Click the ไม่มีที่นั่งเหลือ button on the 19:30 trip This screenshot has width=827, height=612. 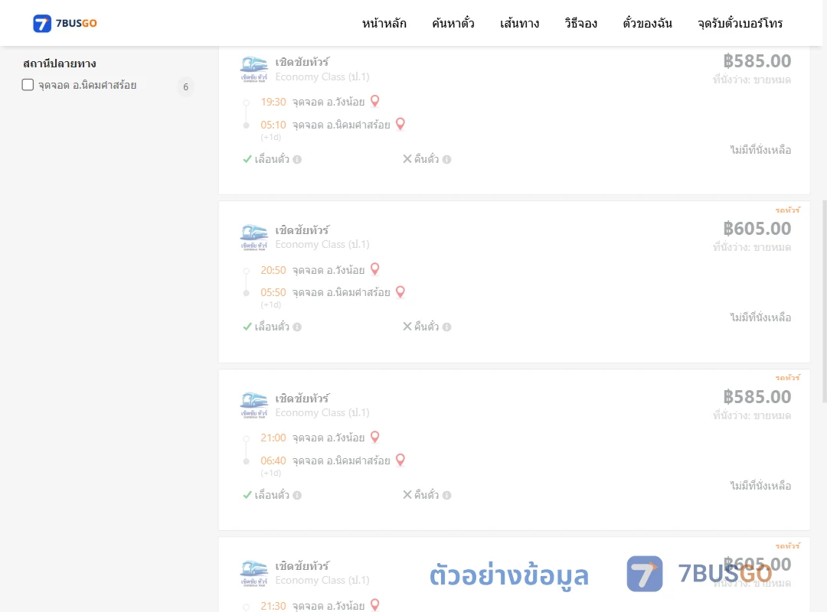(760, 150)
